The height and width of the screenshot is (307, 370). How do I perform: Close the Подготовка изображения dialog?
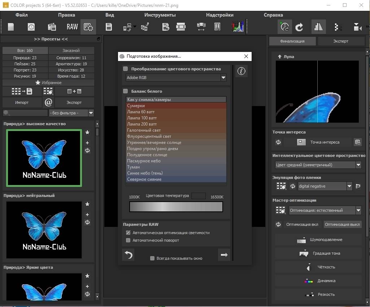point(246,56)
